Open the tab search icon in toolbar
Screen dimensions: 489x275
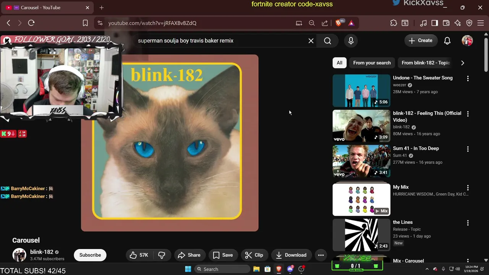coord(405,23)
